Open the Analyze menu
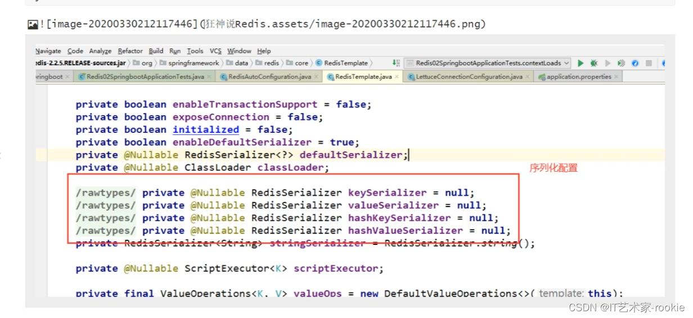Viewport: 693px width, 318px height. [100, 51]
